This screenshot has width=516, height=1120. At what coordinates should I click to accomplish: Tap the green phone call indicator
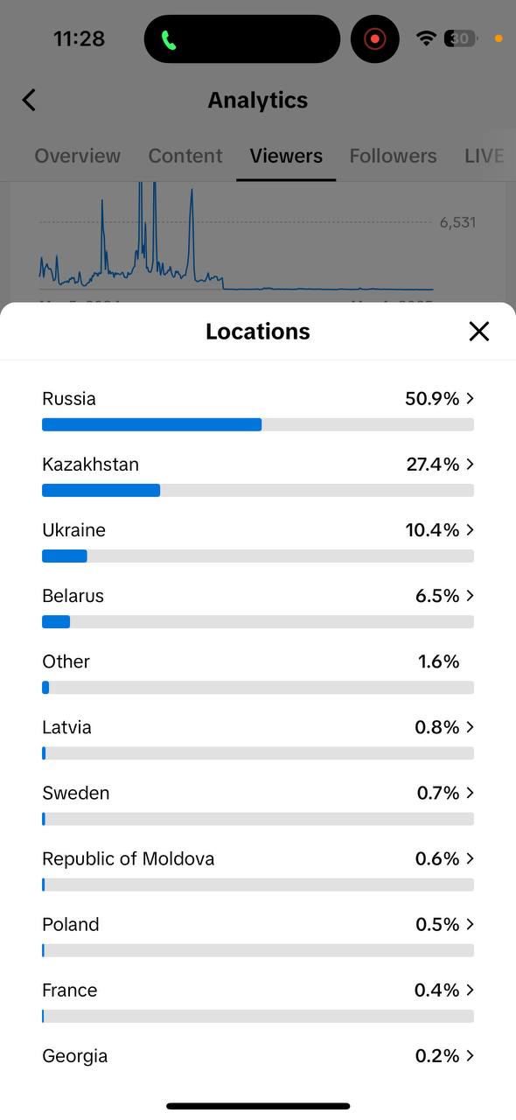point(169,39)
